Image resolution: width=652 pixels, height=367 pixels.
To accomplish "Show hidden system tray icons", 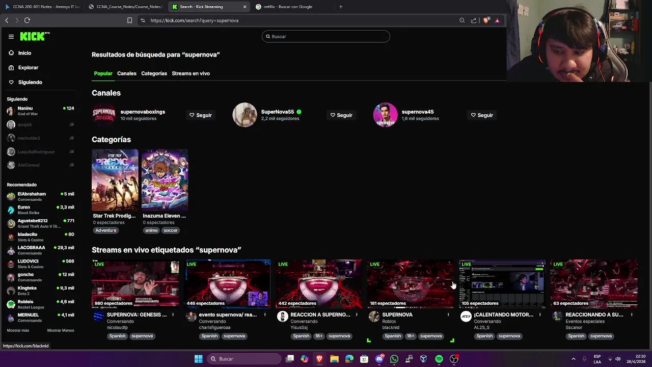I will coord(574,359).
